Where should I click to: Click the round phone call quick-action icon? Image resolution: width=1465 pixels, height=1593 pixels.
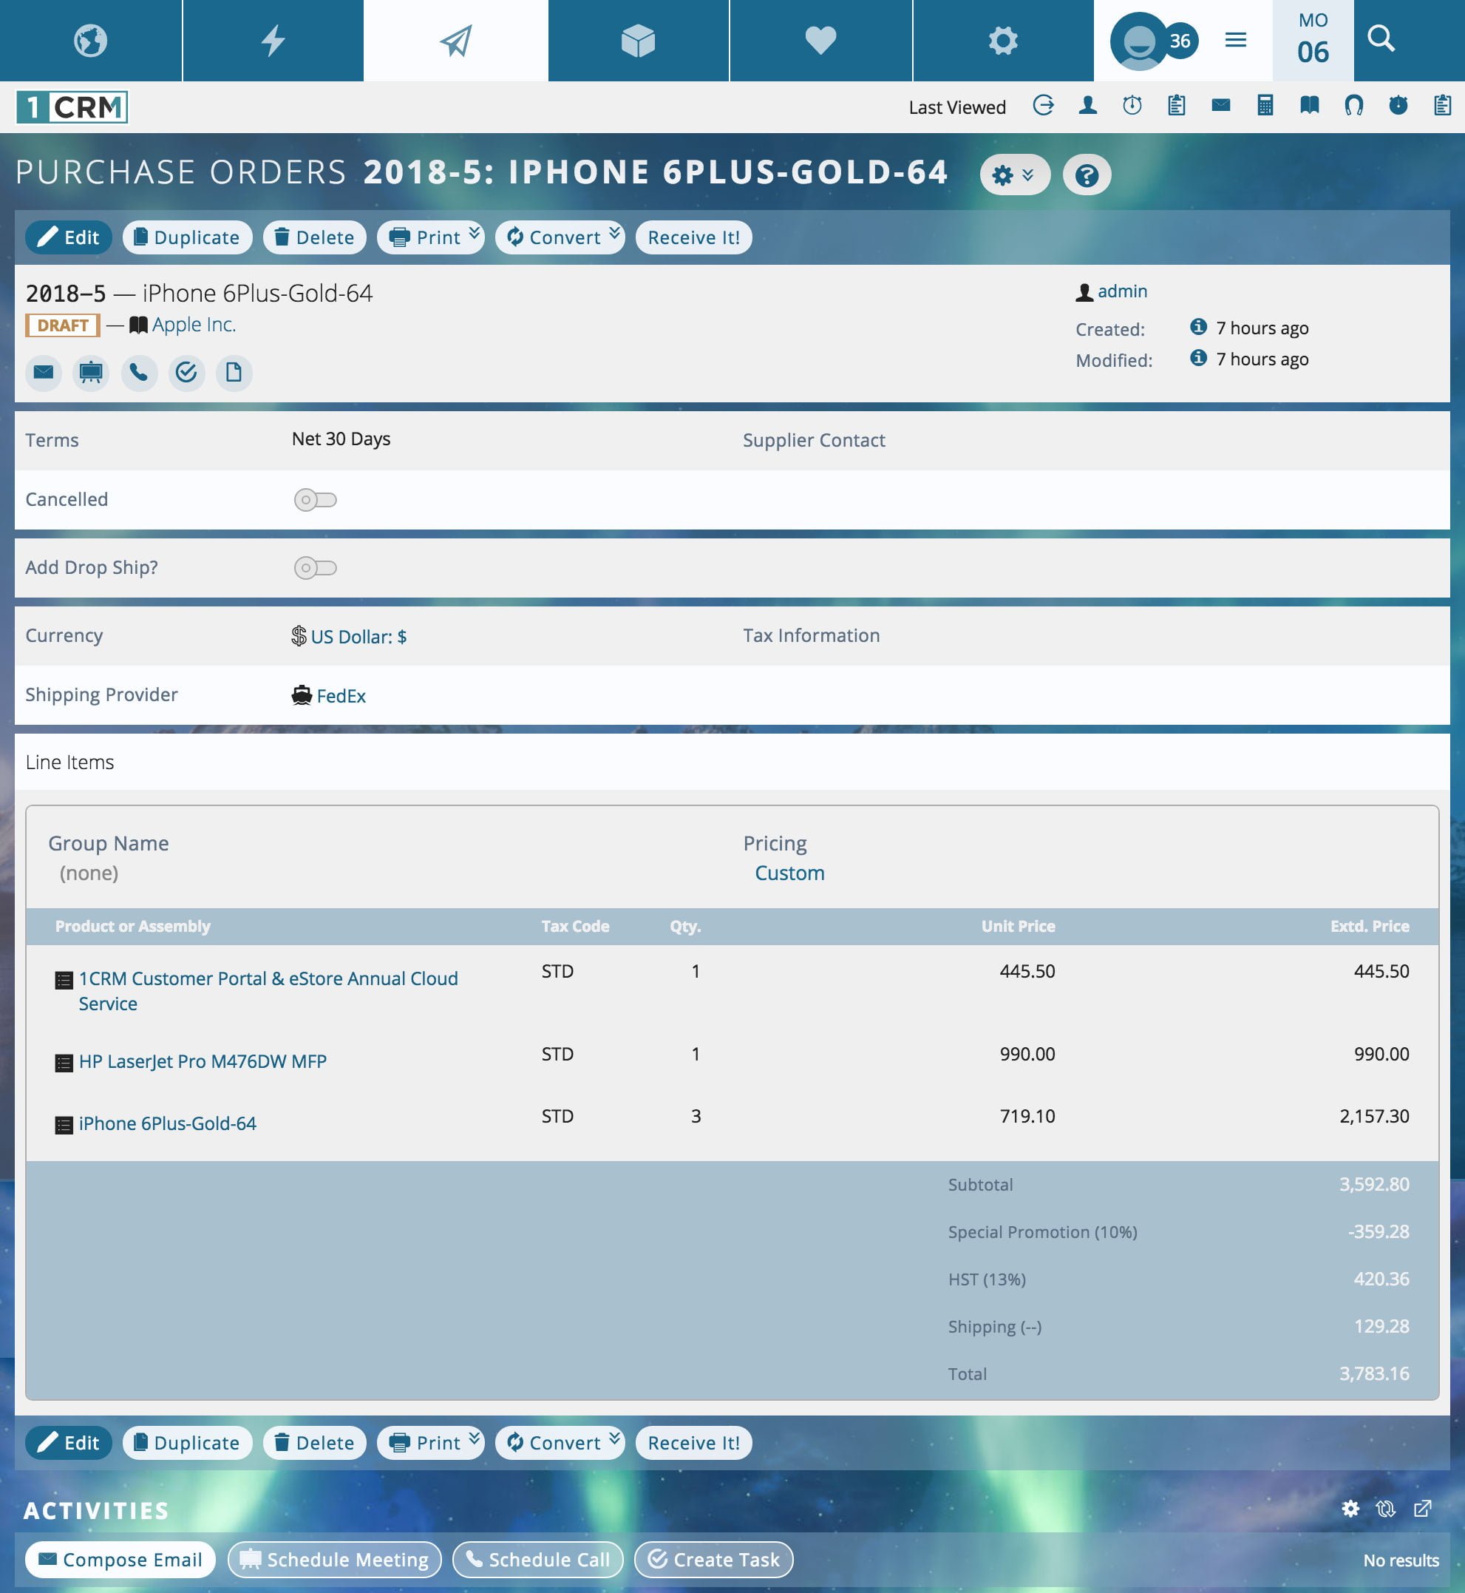pyautogui.click(x=139, y=372)
